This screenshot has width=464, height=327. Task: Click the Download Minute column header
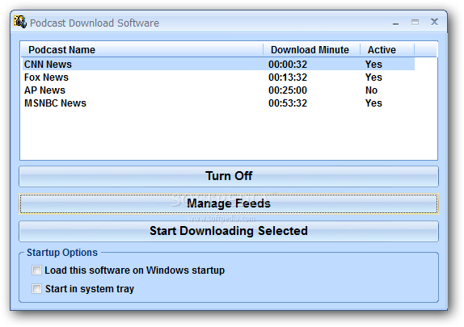pyautogui.click(x=311, y=50)
